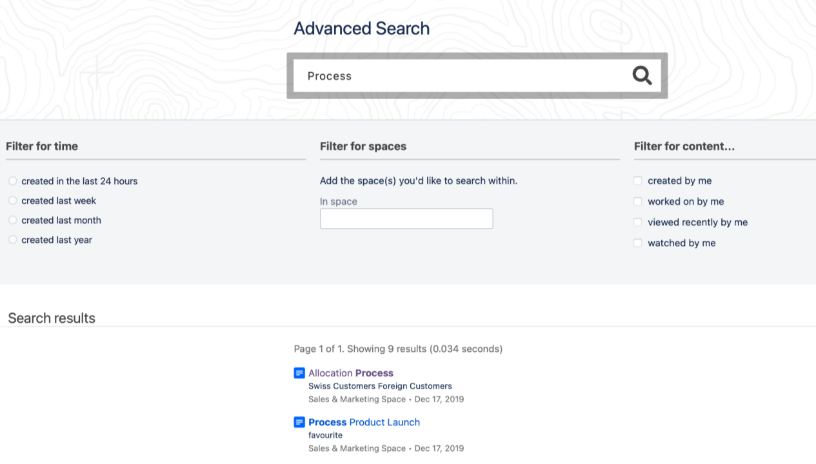
Task: Check the 'viewed recently by me' box
Action: click(x=638, y=222)
